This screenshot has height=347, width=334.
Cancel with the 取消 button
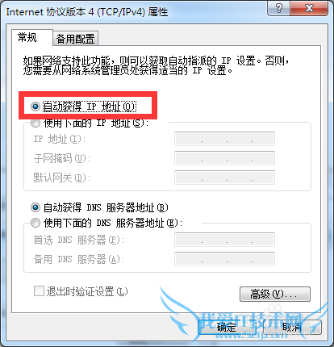(292, 328)
